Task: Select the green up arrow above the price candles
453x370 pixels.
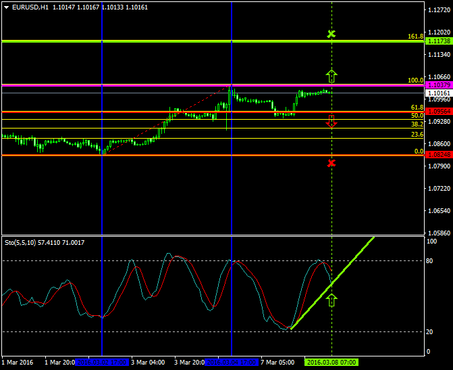Action: [x=331, y=76]
